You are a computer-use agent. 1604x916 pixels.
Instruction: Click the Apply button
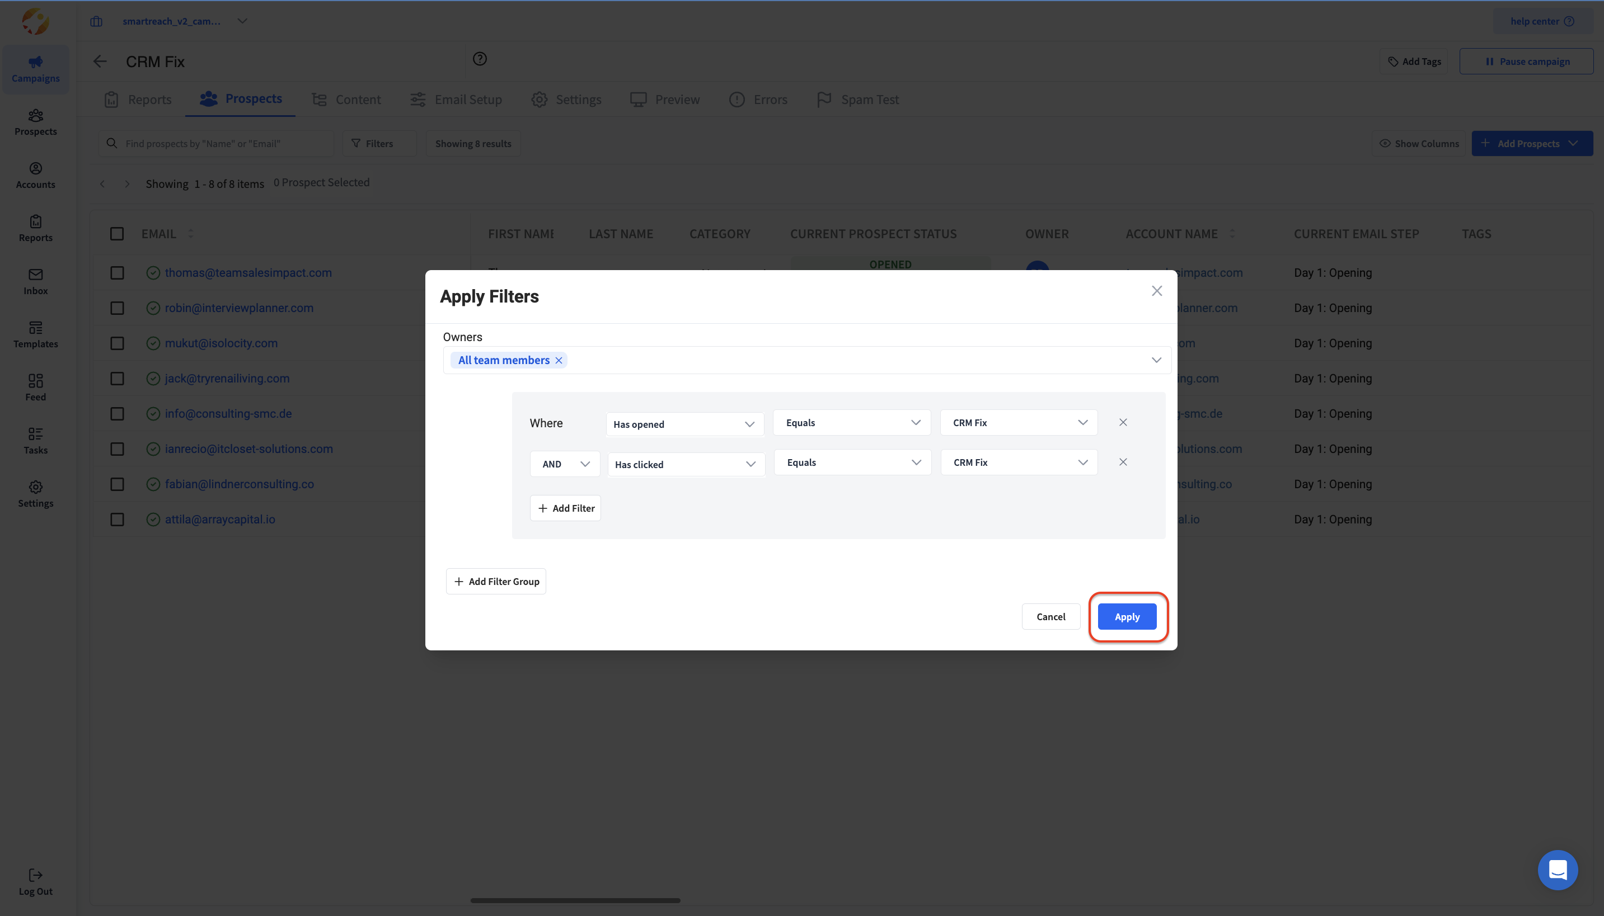click(x=1126, y=616)
